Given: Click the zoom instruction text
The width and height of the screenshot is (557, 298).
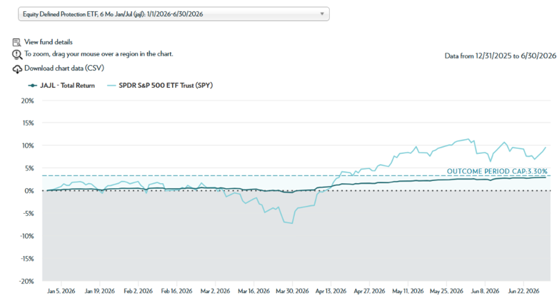Looking at the screenshot, I should pyautogui.click(x=99, y=54).
